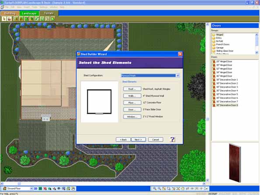260x195 pixels.
Task: Select the French Doors group folder
Action: coord(222,44)
